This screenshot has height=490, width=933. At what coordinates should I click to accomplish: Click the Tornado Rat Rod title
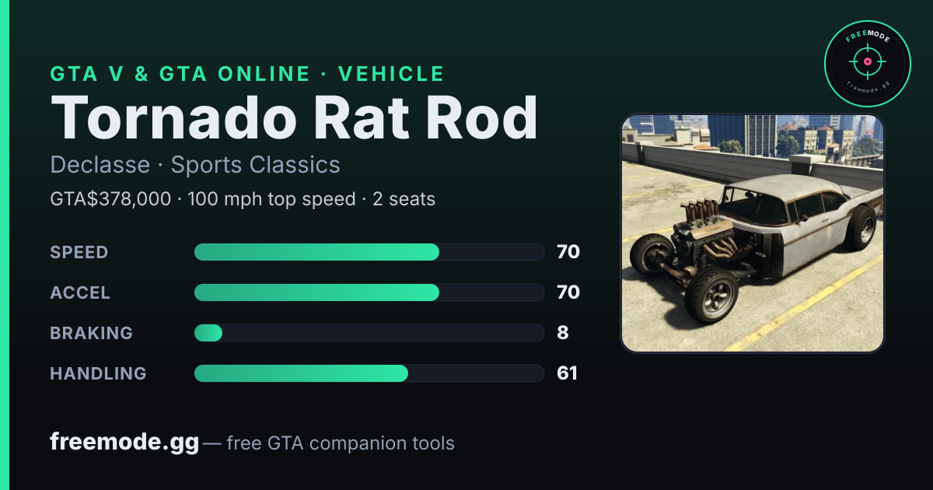pos(294,117)
